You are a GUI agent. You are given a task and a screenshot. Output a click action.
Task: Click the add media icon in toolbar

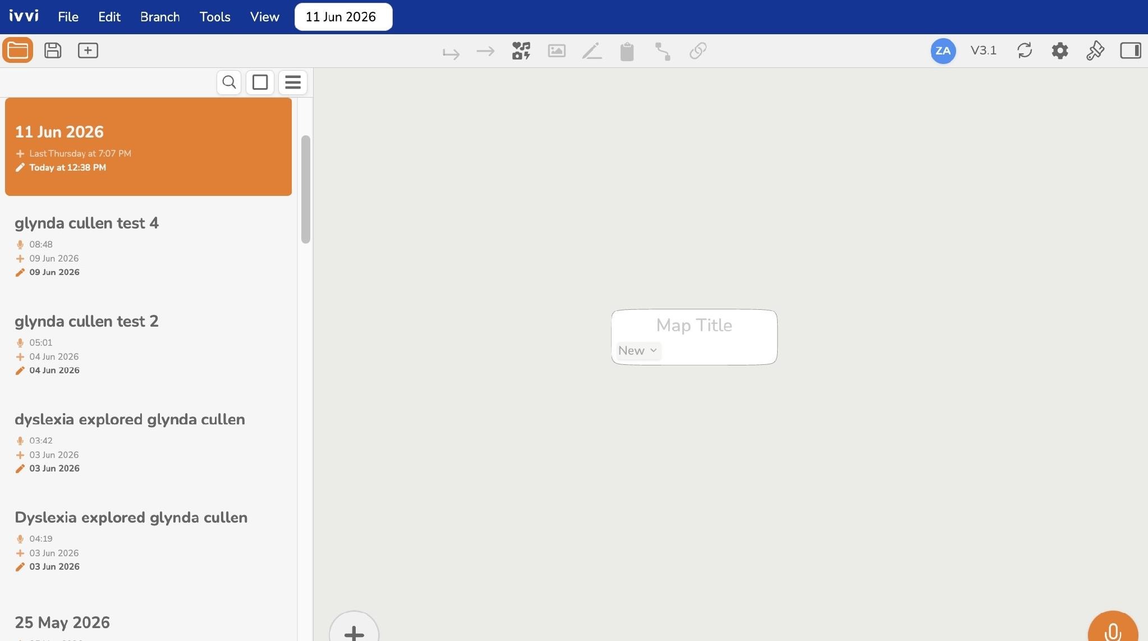(521, 51)
